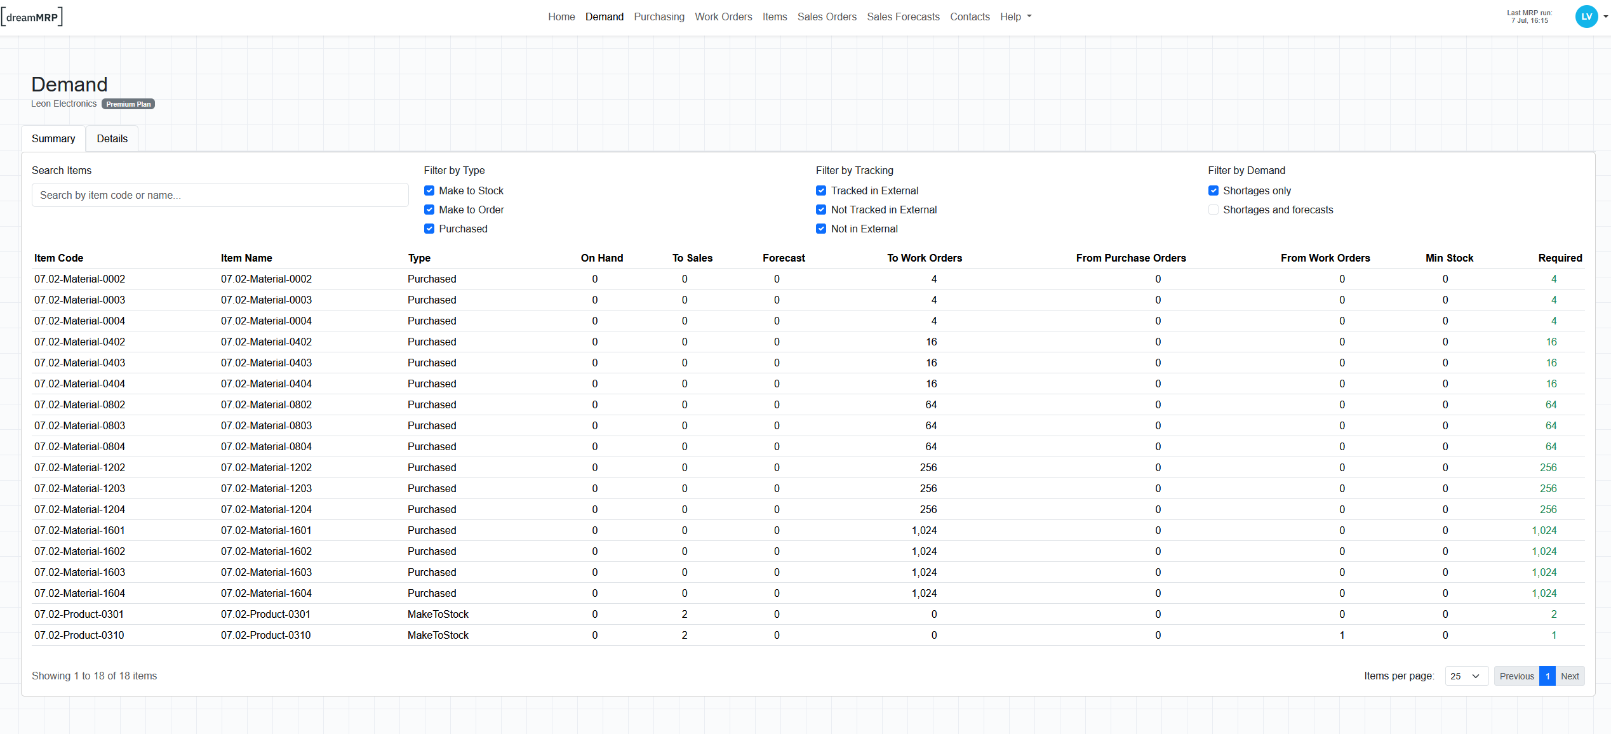The image size is (1611, 734).
Task: Open the dreamMRP logo home link
Action: [32, 17]
